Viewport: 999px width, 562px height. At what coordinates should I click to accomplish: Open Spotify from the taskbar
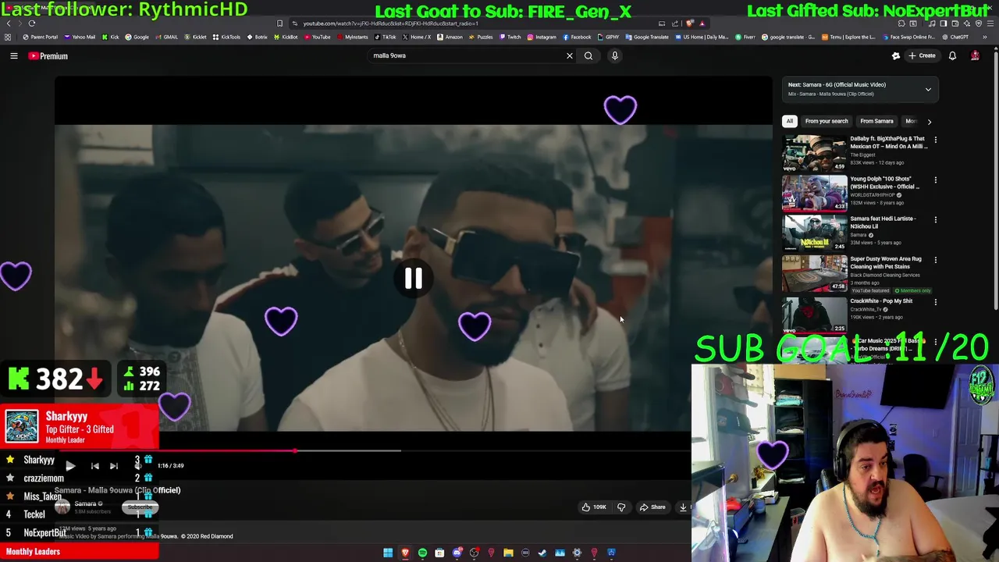coord(422,553)
